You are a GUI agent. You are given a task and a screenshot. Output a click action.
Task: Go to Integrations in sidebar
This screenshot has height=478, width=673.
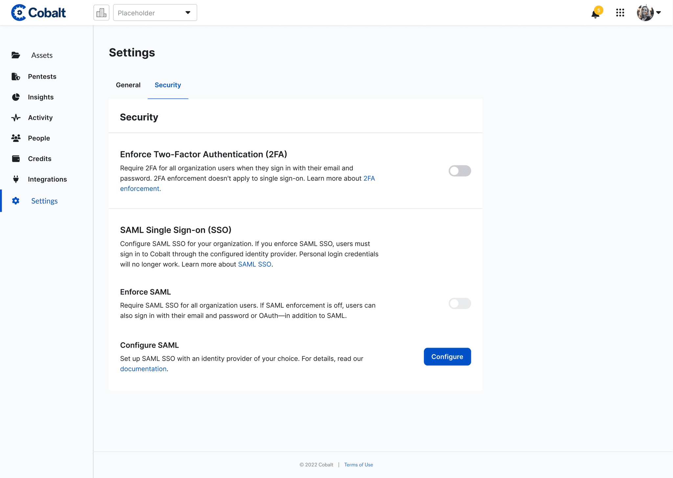[x=47, y=179]
